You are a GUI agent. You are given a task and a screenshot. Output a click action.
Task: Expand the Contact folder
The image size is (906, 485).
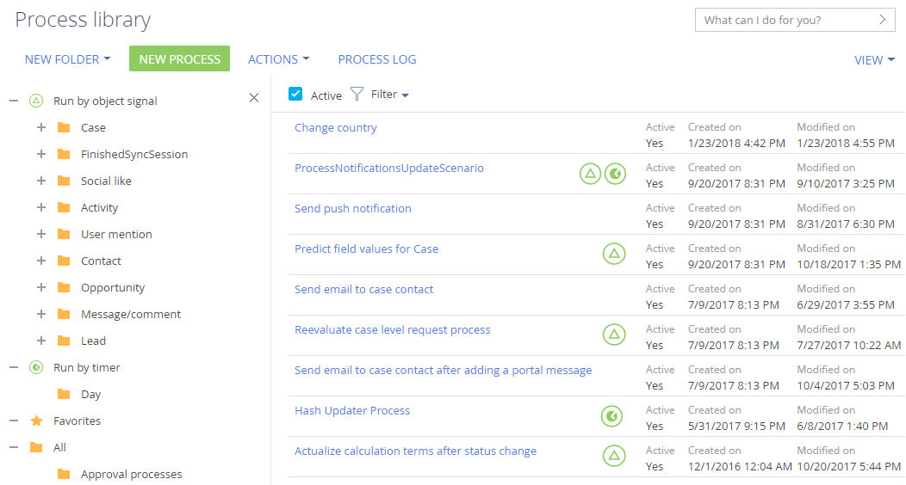click(41, 261)
